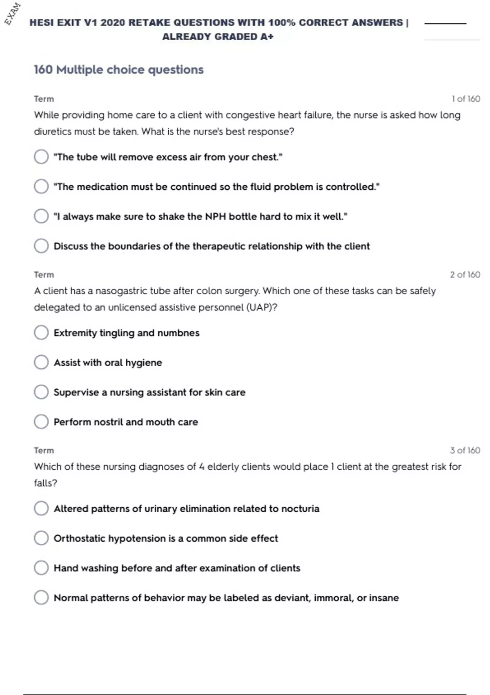Select "Supervise a nursing assistant for skin care"

tap(41, 392)
